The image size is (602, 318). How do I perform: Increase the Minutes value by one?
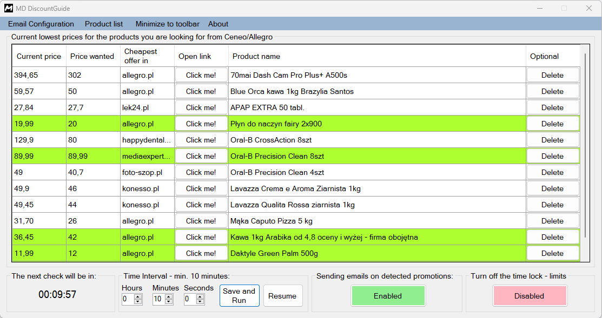coord(169,296)
